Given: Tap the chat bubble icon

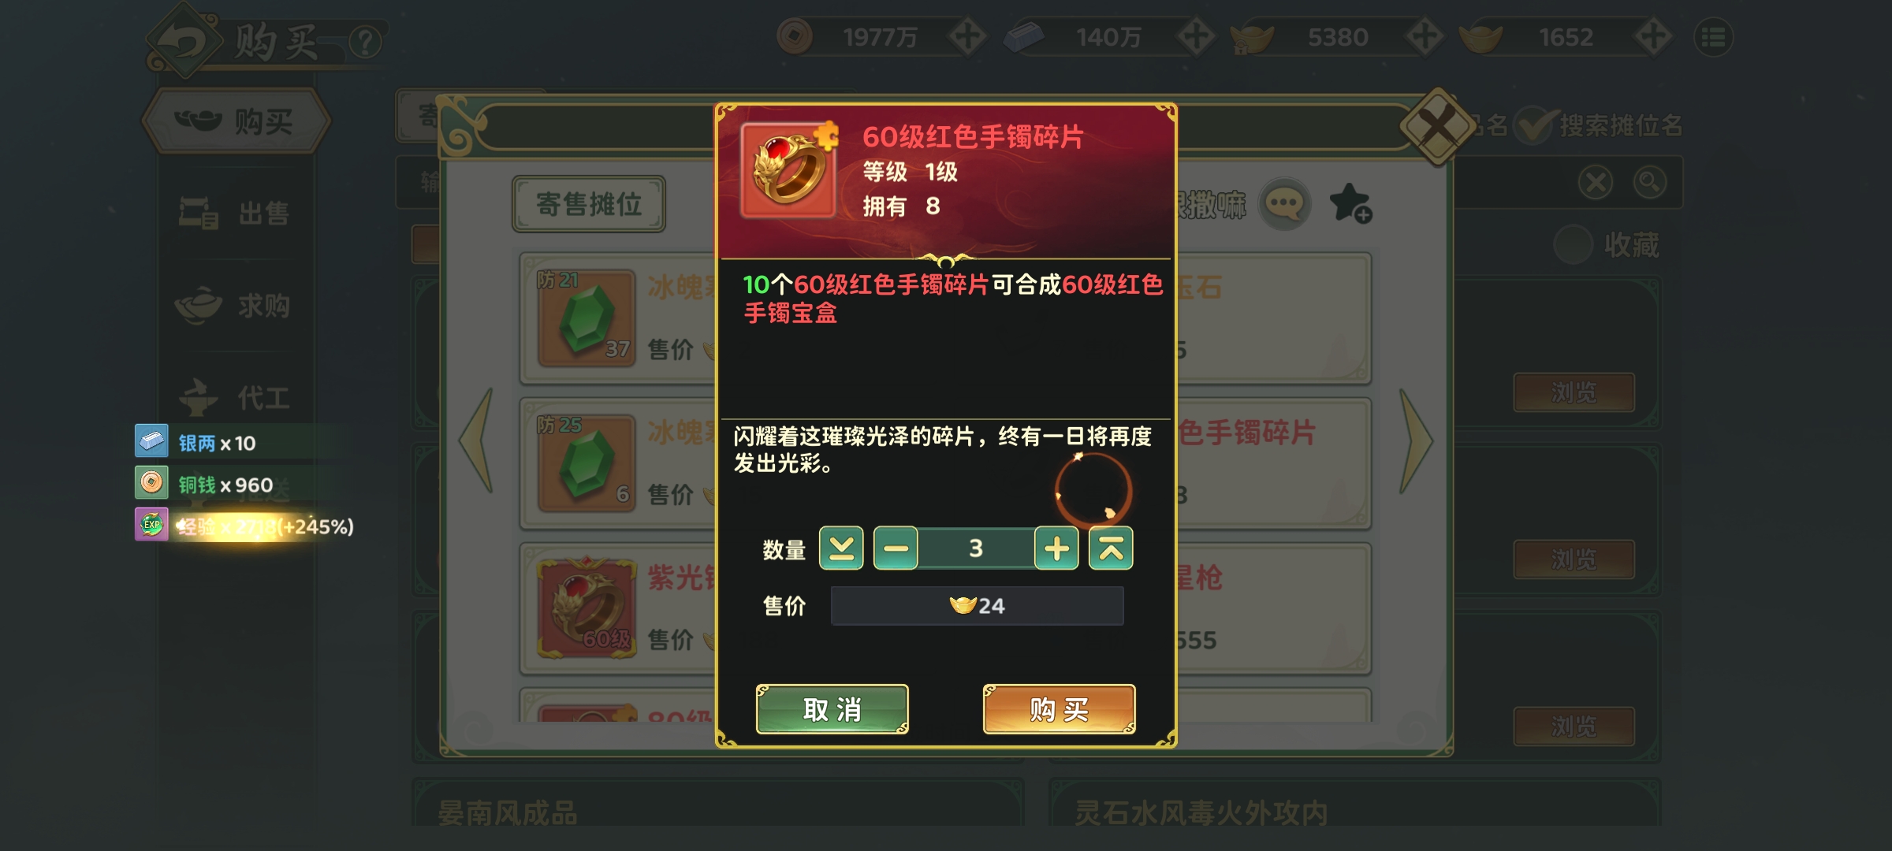Looking at the screenshot, I should point(1284,205).
